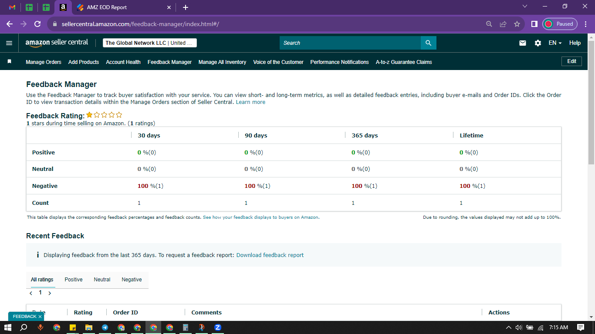Show only Neutral ratings tab

(x=102, y=280)
